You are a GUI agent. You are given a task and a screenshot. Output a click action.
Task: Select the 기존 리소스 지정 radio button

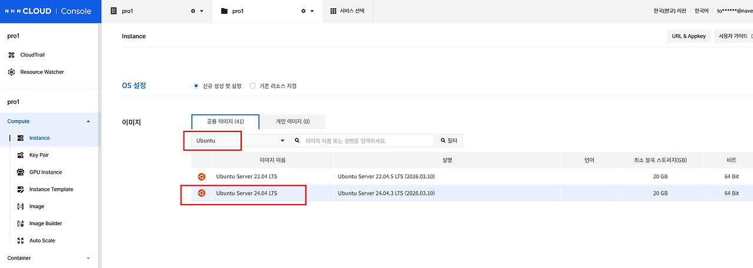tap(252, 86)
